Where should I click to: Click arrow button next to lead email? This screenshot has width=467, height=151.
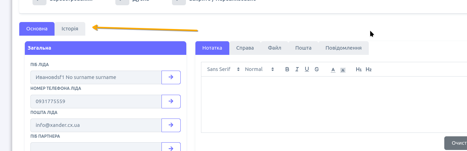tap(171, 125)
